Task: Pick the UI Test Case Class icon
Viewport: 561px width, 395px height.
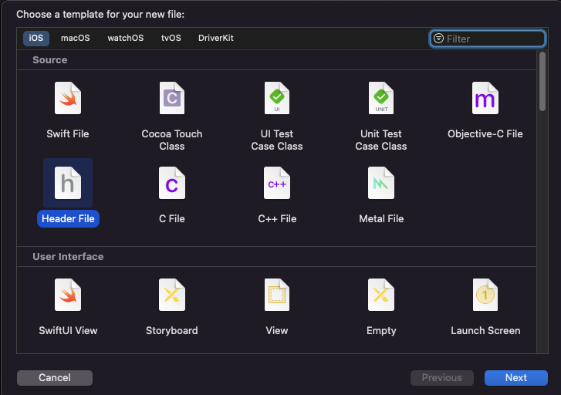Action: click(277, 98)
